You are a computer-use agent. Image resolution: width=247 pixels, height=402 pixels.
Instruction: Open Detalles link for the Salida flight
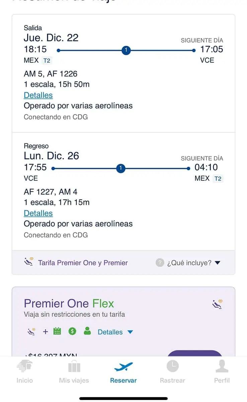coord(38,95)
